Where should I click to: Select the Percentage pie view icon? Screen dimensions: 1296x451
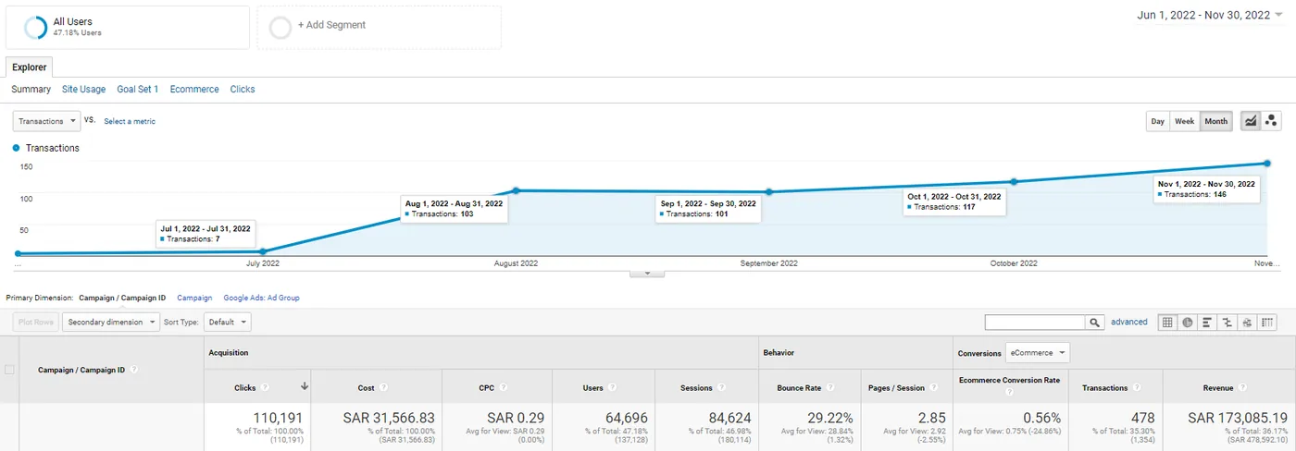[x=1188, y=323]
